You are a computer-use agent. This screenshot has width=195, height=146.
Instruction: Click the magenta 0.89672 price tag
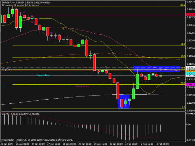190,85
